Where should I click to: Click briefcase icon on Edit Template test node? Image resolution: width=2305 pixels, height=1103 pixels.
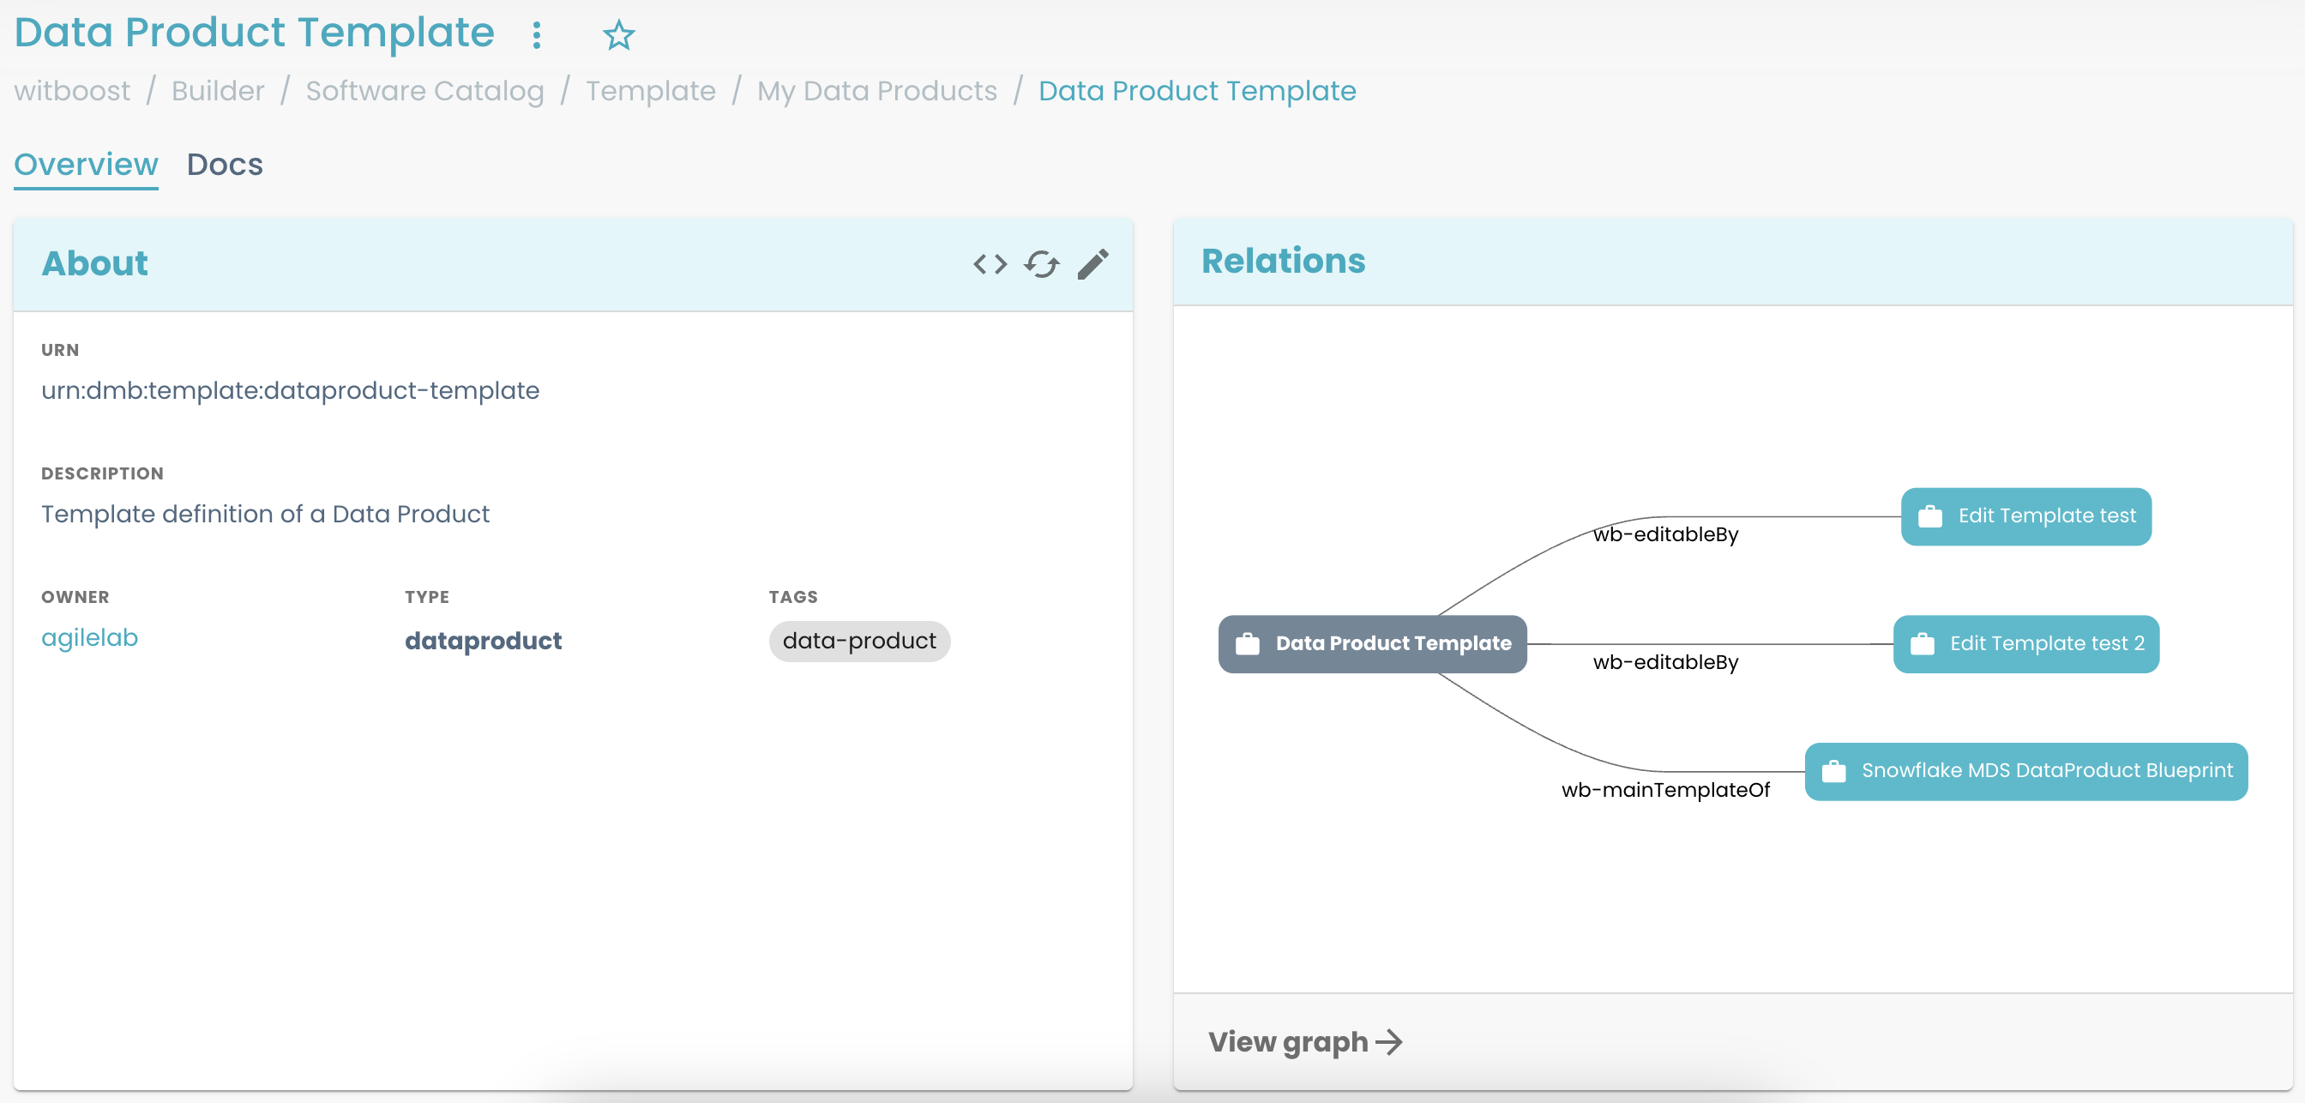1930,516
